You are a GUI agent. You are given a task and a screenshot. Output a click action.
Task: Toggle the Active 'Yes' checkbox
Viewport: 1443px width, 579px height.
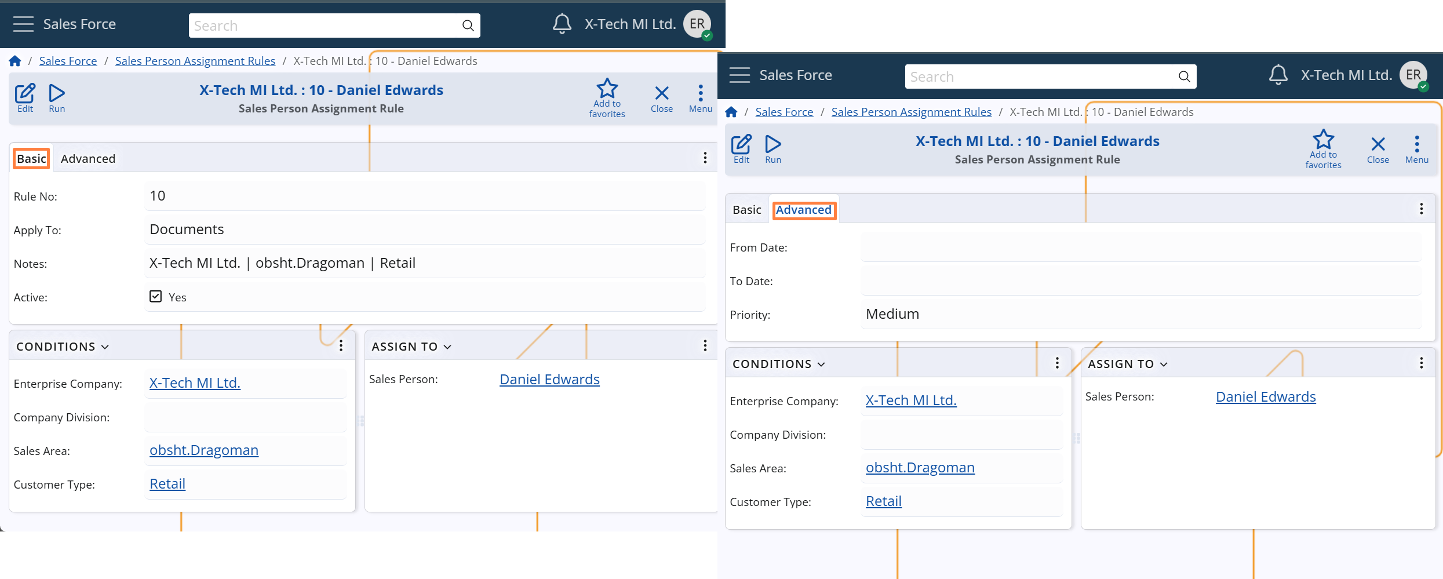pyautogui.click(x=156, y=297)
